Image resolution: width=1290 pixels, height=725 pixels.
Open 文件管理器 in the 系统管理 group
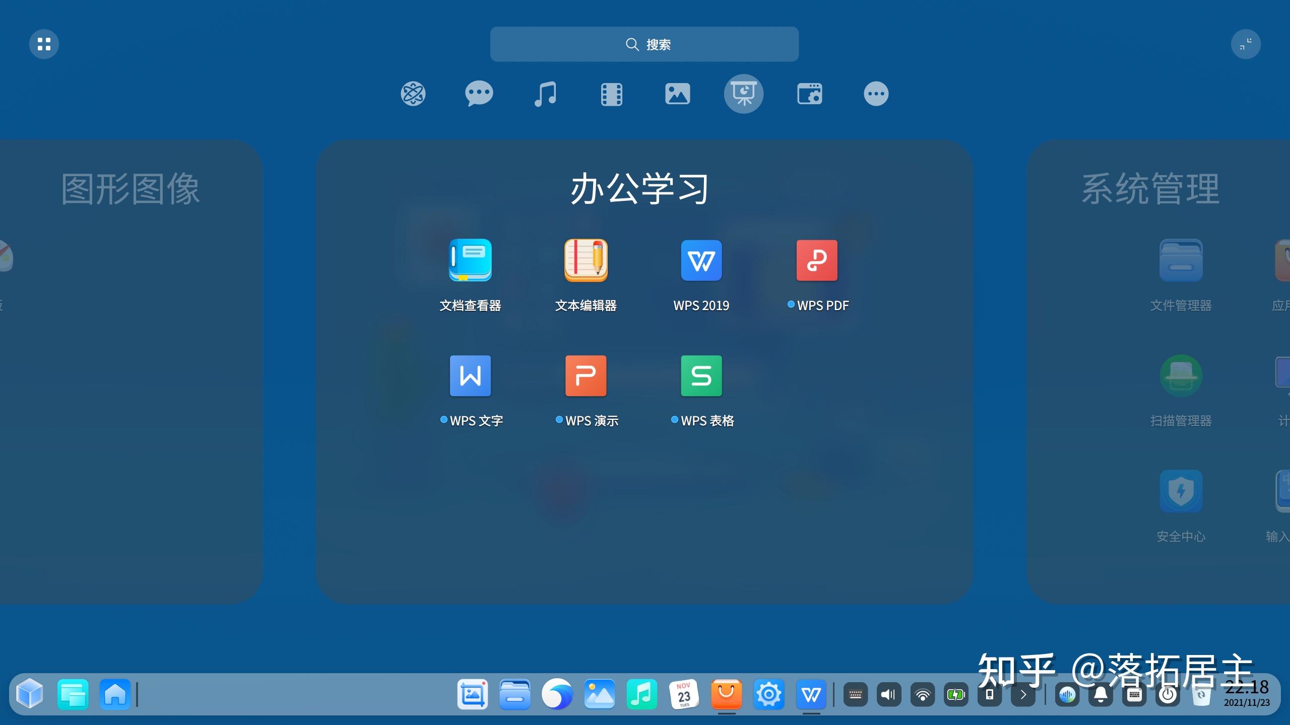(x=1181, y=260)
